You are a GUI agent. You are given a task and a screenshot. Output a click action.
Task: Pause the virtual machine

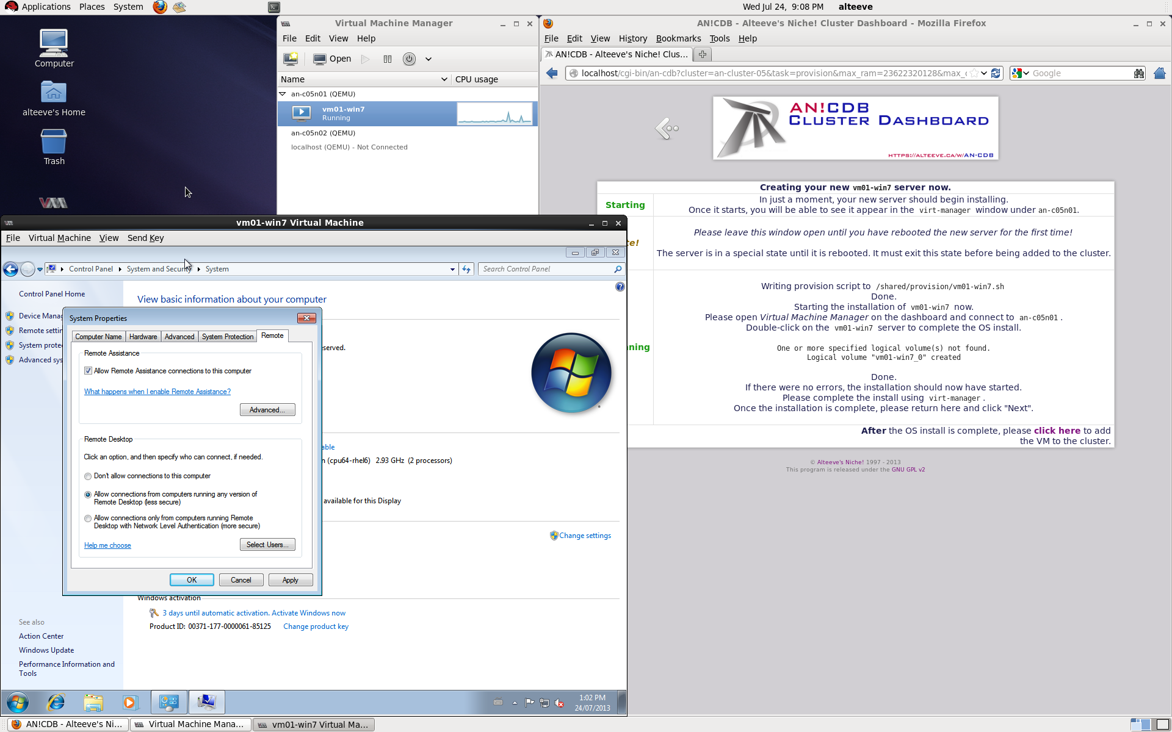387,59
